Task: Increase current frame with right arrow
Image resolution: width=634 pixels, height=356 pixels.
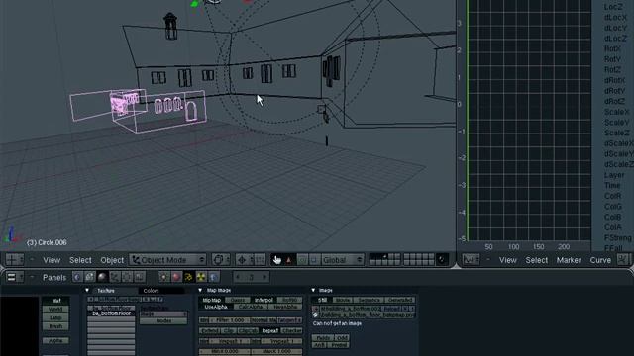Action: [264, 277]
